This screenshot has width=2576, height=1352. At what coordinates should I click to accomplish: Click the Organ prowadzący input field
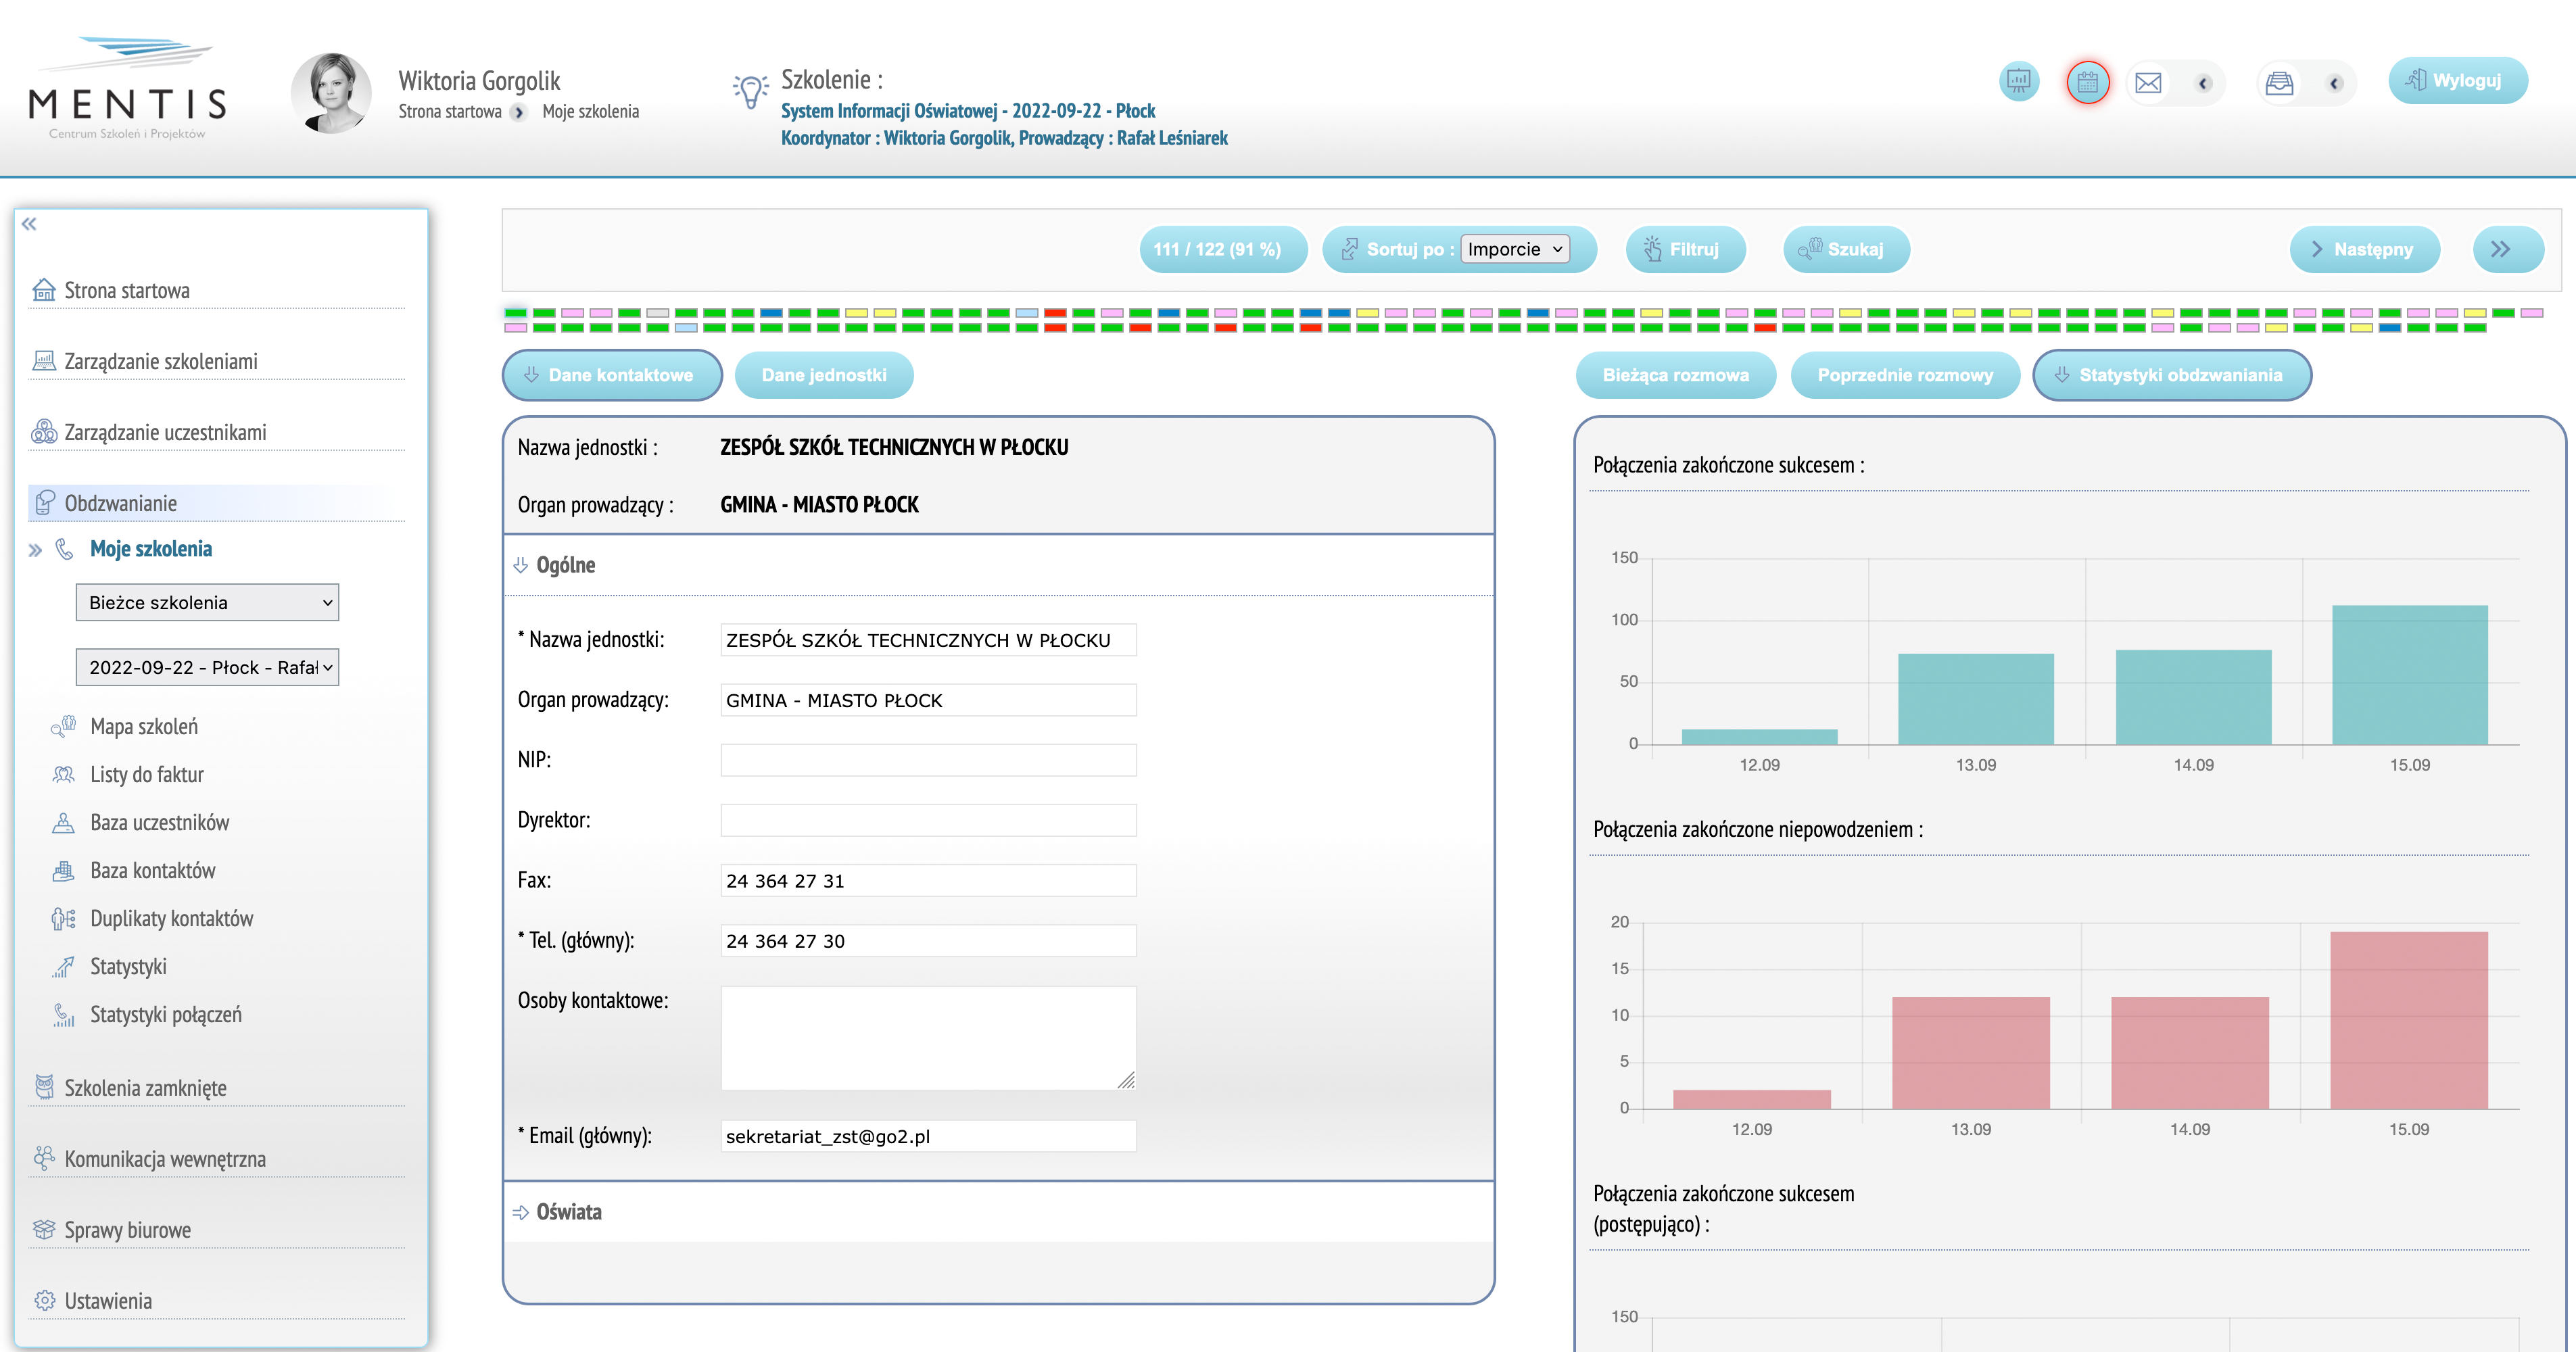[x=928, y=700]
